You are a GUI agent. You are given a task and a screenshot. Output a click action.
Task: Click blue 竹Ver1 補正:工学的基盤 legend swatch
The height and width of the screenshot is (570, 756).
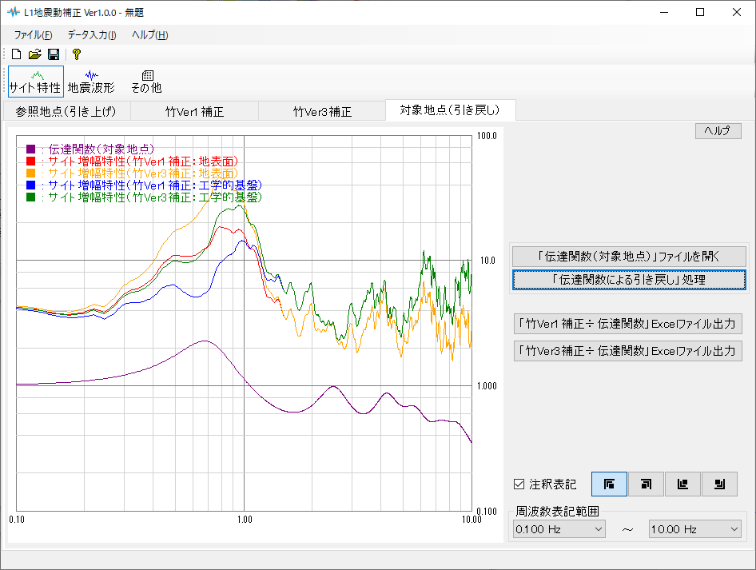pos(31,185)
